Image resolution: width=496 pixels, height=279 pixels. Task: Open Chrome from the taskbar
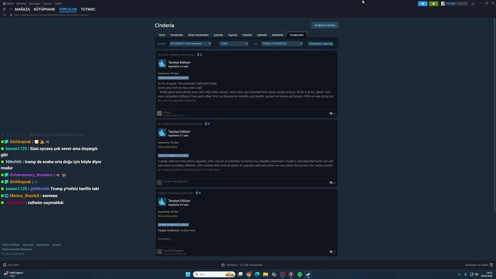click(x=248, y=274)
